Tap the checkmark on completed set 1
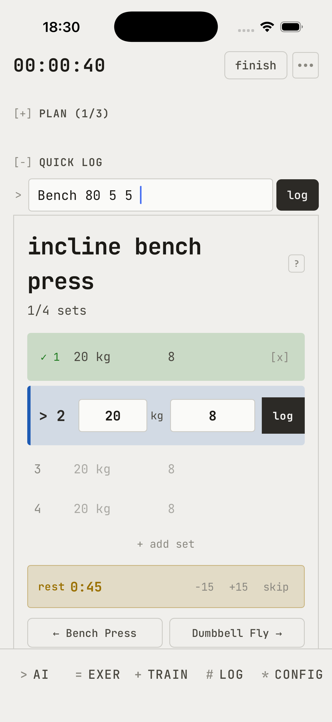332x722 pixels. coord(44,357)
